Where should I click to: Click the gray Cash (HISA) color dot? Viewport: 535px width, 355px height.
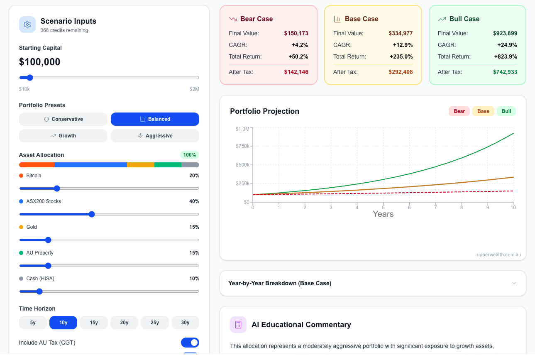pos(21,279)
